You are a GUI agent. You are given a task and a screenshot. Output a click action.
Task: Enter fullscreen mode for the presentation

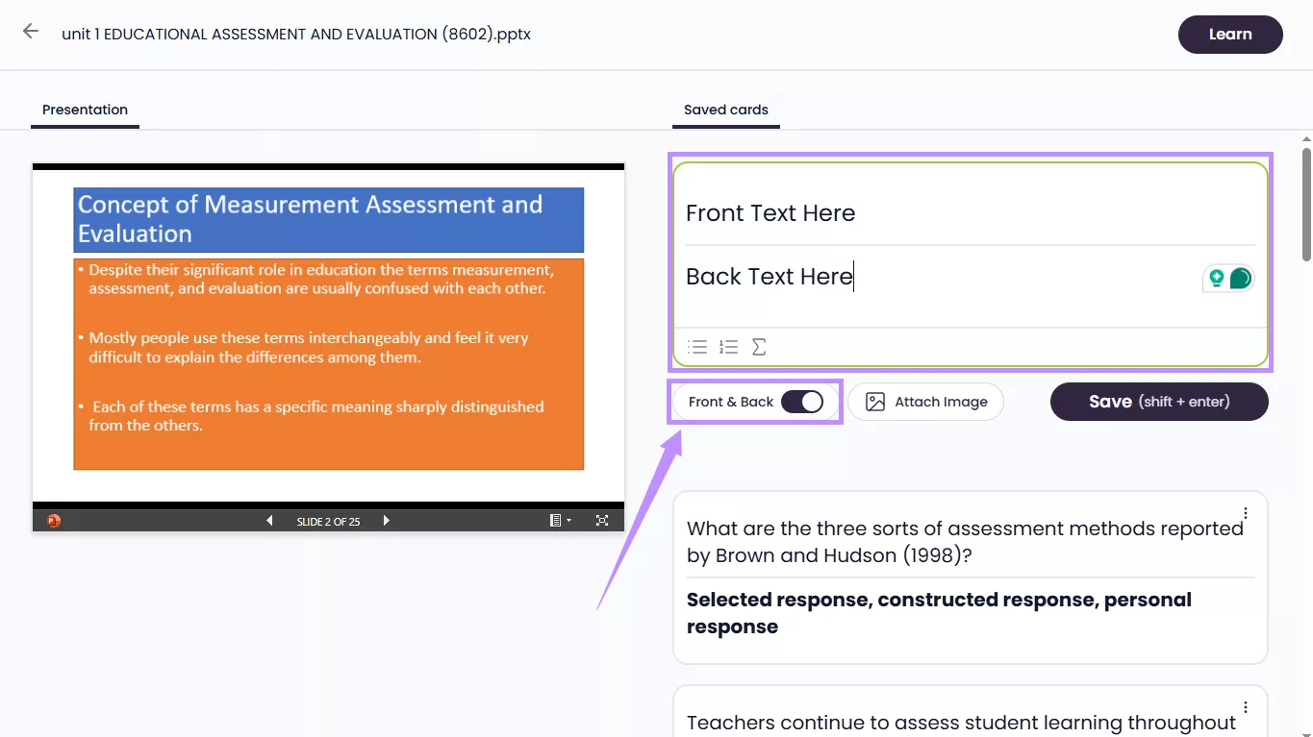click(x=601, y=520)
